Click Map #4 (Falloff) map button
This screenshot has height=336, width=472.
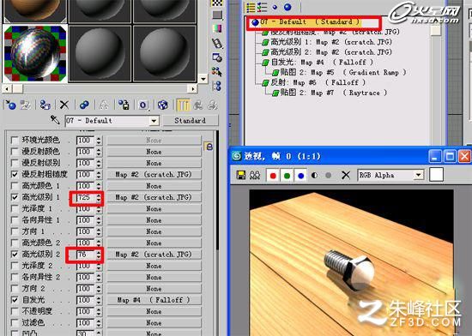[154, 300]
